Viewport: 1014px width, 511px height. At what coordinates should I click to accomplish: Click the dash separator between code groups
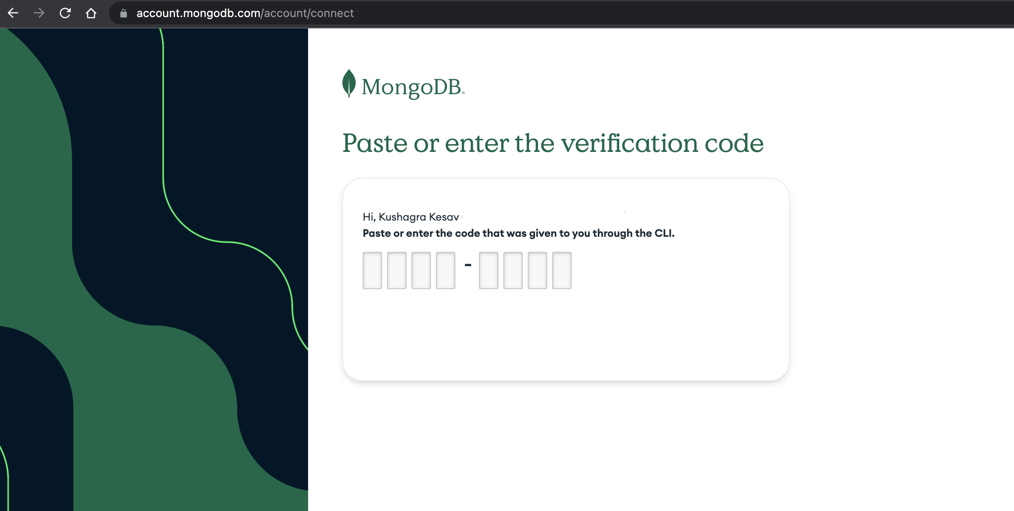pos(468,265)
